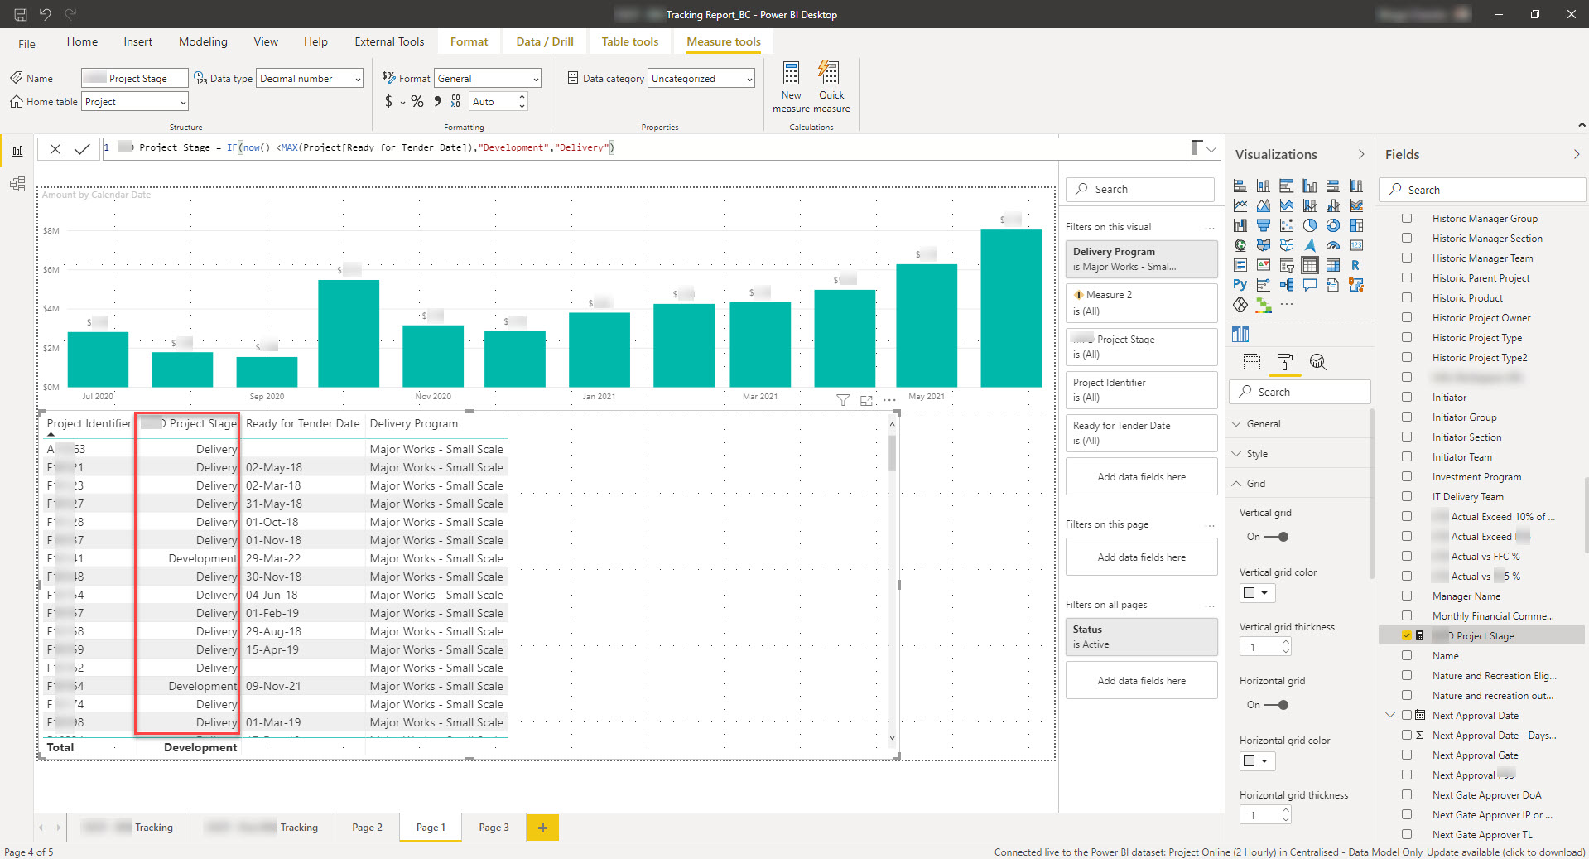The height and width of the screenshot is (859, 1589).
Task: Open the Format paint roller tab
Action: pyautogui.click(x=1284, y=362)
